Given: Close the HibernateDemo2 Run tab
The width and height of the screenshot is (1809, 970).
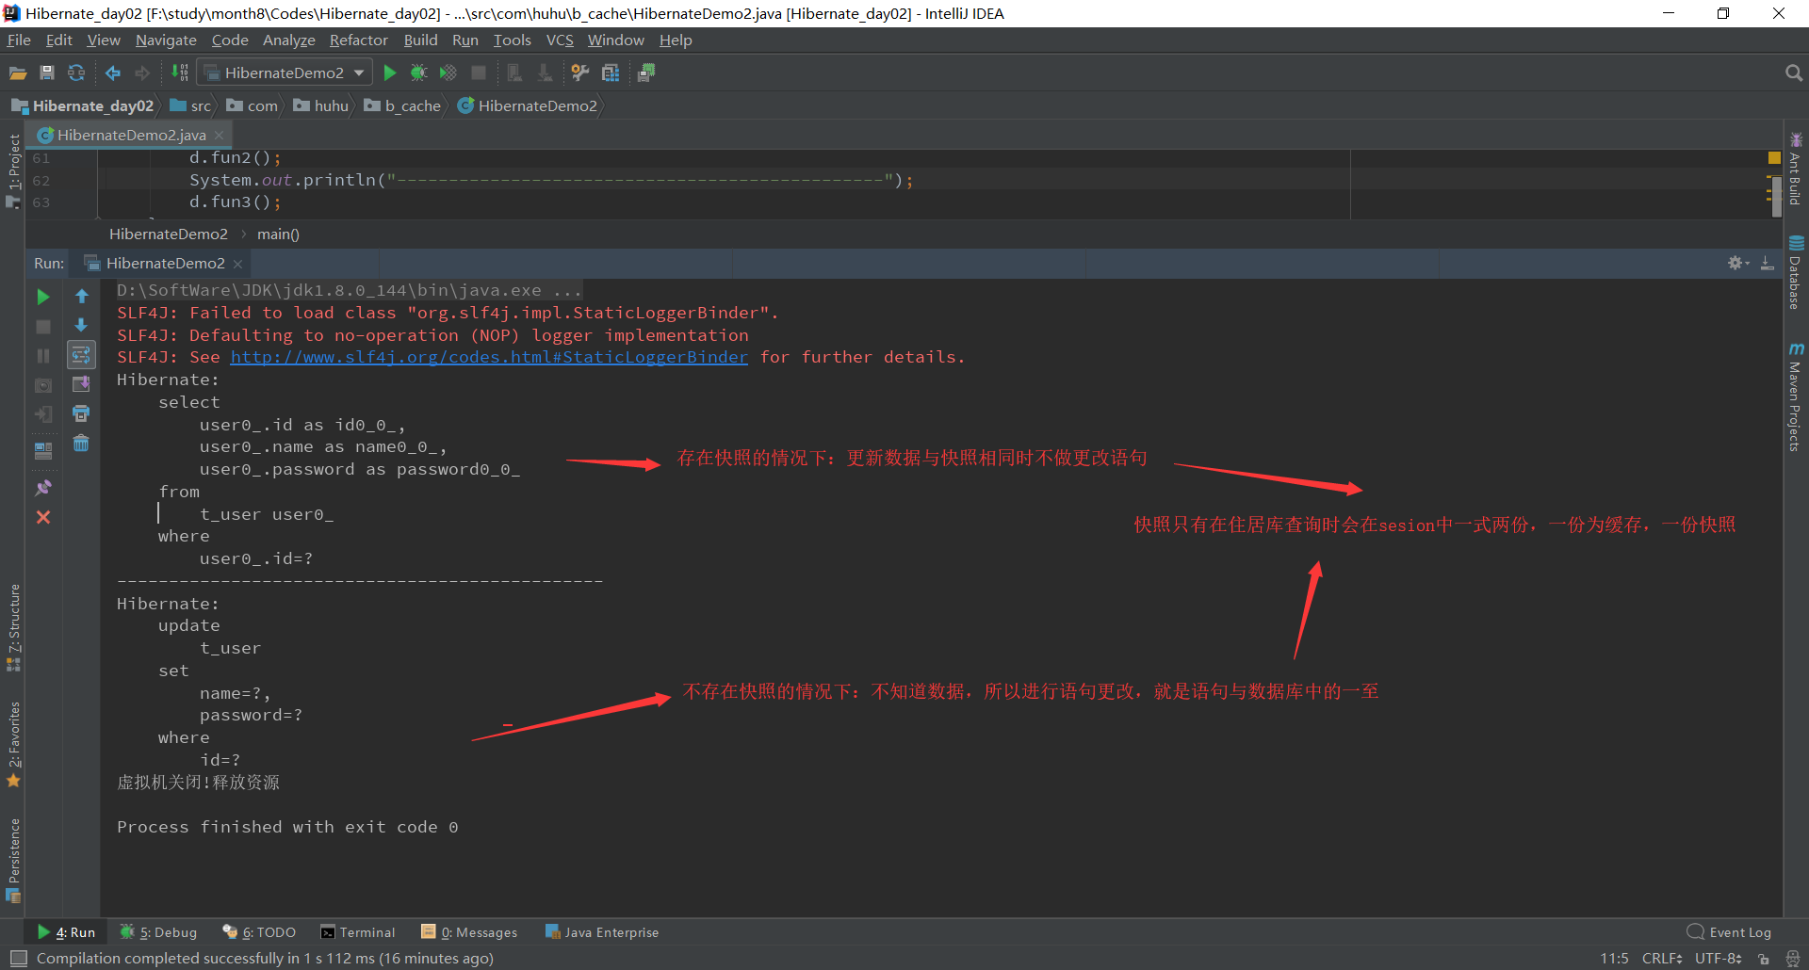Looking at the screenshot, I should point(238,264).
